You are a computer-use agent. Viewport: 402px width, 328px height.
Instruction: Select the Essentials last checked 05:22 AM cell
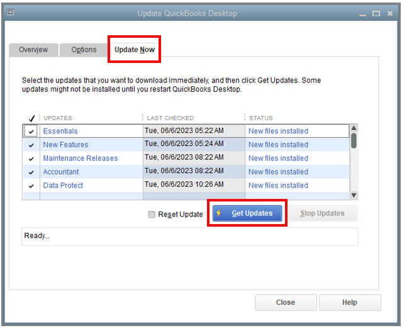click(x=194, y=131)
